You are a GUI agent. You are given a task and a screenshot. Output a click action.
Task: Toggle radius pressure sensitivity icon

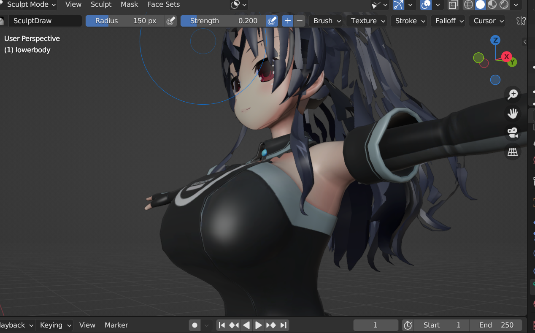170,21
